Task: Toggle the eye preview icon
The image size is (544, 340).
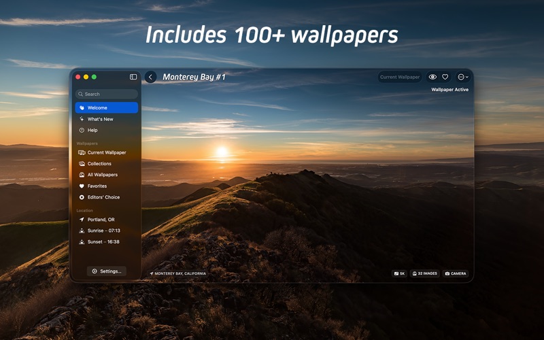Action: click(432, 77)
